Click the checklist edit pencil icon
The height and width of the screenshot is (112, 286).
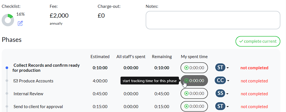(20, 23)
